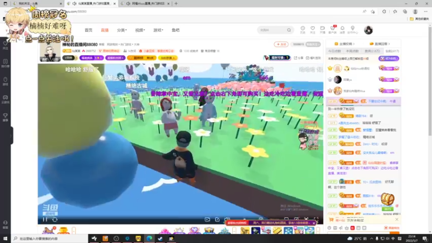Open headset support icon in left sidebar
Image resolution: width=432 pixels, height=243 pixels.
(x=5, y=225)
